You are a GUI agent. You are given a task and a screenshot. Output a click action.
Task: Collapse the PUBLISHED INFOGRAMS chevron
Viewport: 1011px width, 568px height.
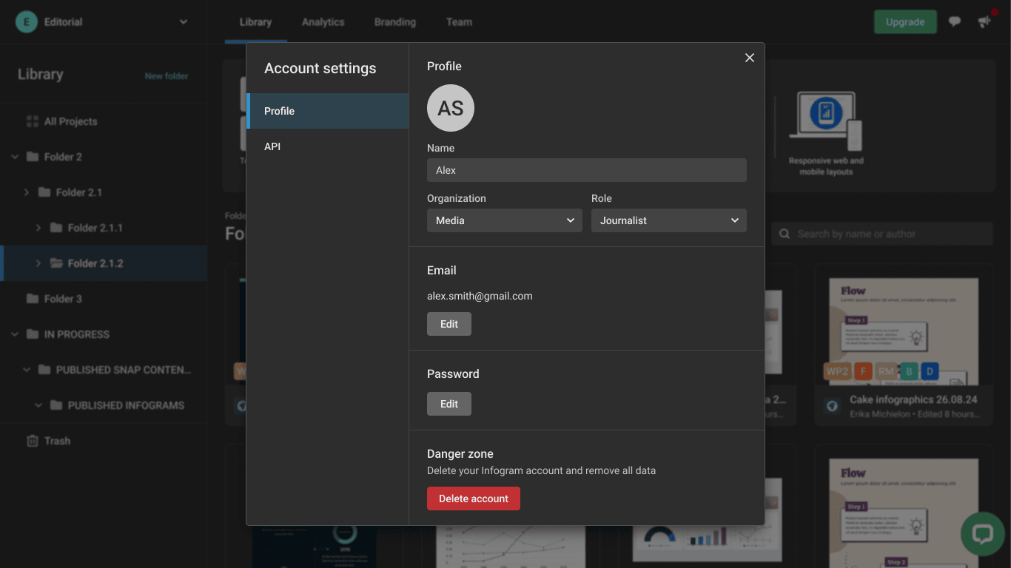click(x=38, y=405)
